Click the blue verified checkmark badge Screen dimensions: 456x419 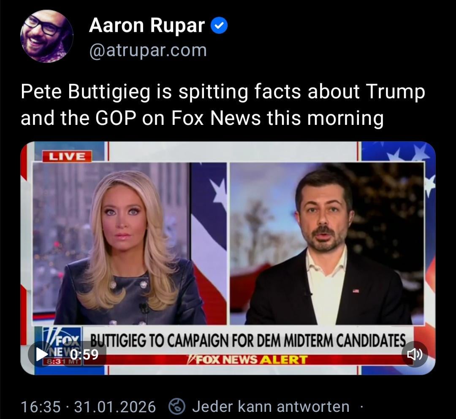point(219,26)
